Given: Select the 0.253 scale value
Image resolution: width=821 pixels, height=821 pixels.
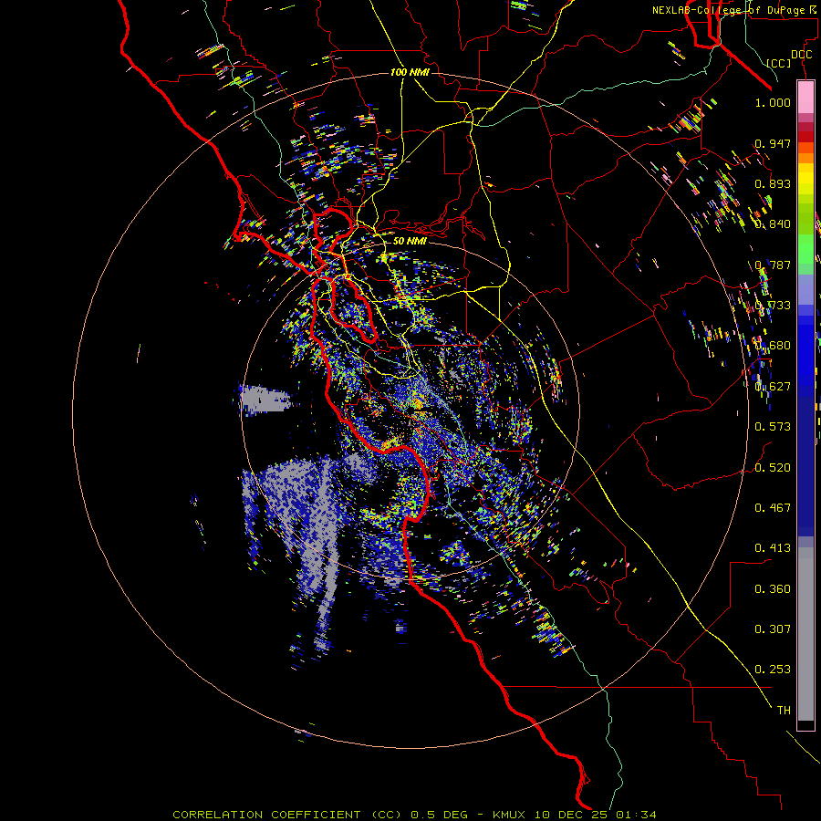Looking at the screenshot, I should pyautogui.click(x=773, y=670).
